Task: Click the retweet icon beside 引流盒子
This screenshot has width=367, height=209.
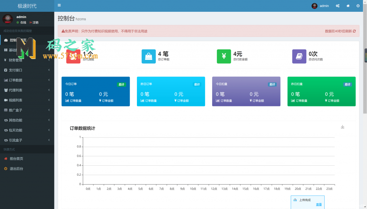Action: click(6, 140)
